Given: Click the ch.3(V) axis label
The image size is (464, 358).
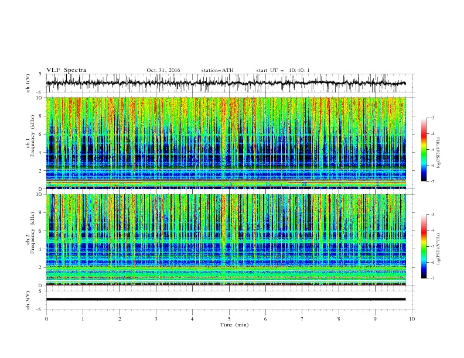Looking at the screenshot, I should pyautogui.click(x=28, y=300).
